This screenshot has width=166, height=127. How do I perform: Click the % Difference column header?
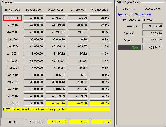pyautogui.click(x=99, y=10)
